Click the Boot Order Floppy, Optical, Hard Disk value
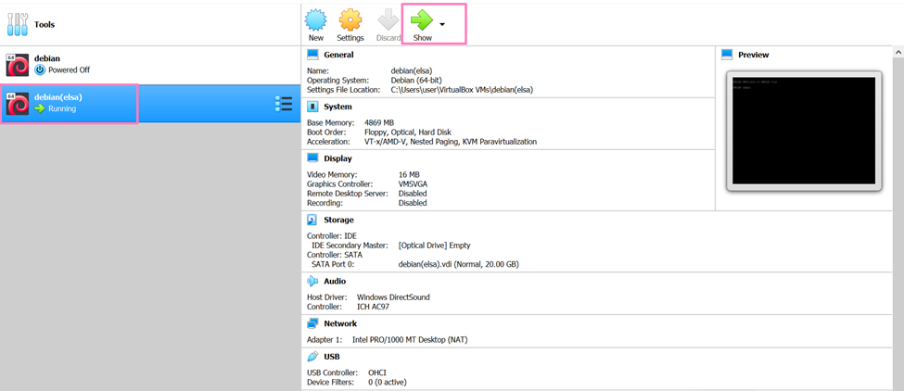Screen dimensions: 904x391 [408, 132]
